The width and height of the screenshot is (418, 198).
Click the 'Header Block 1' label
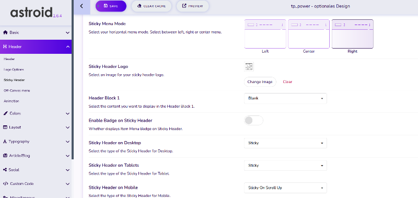103,98
